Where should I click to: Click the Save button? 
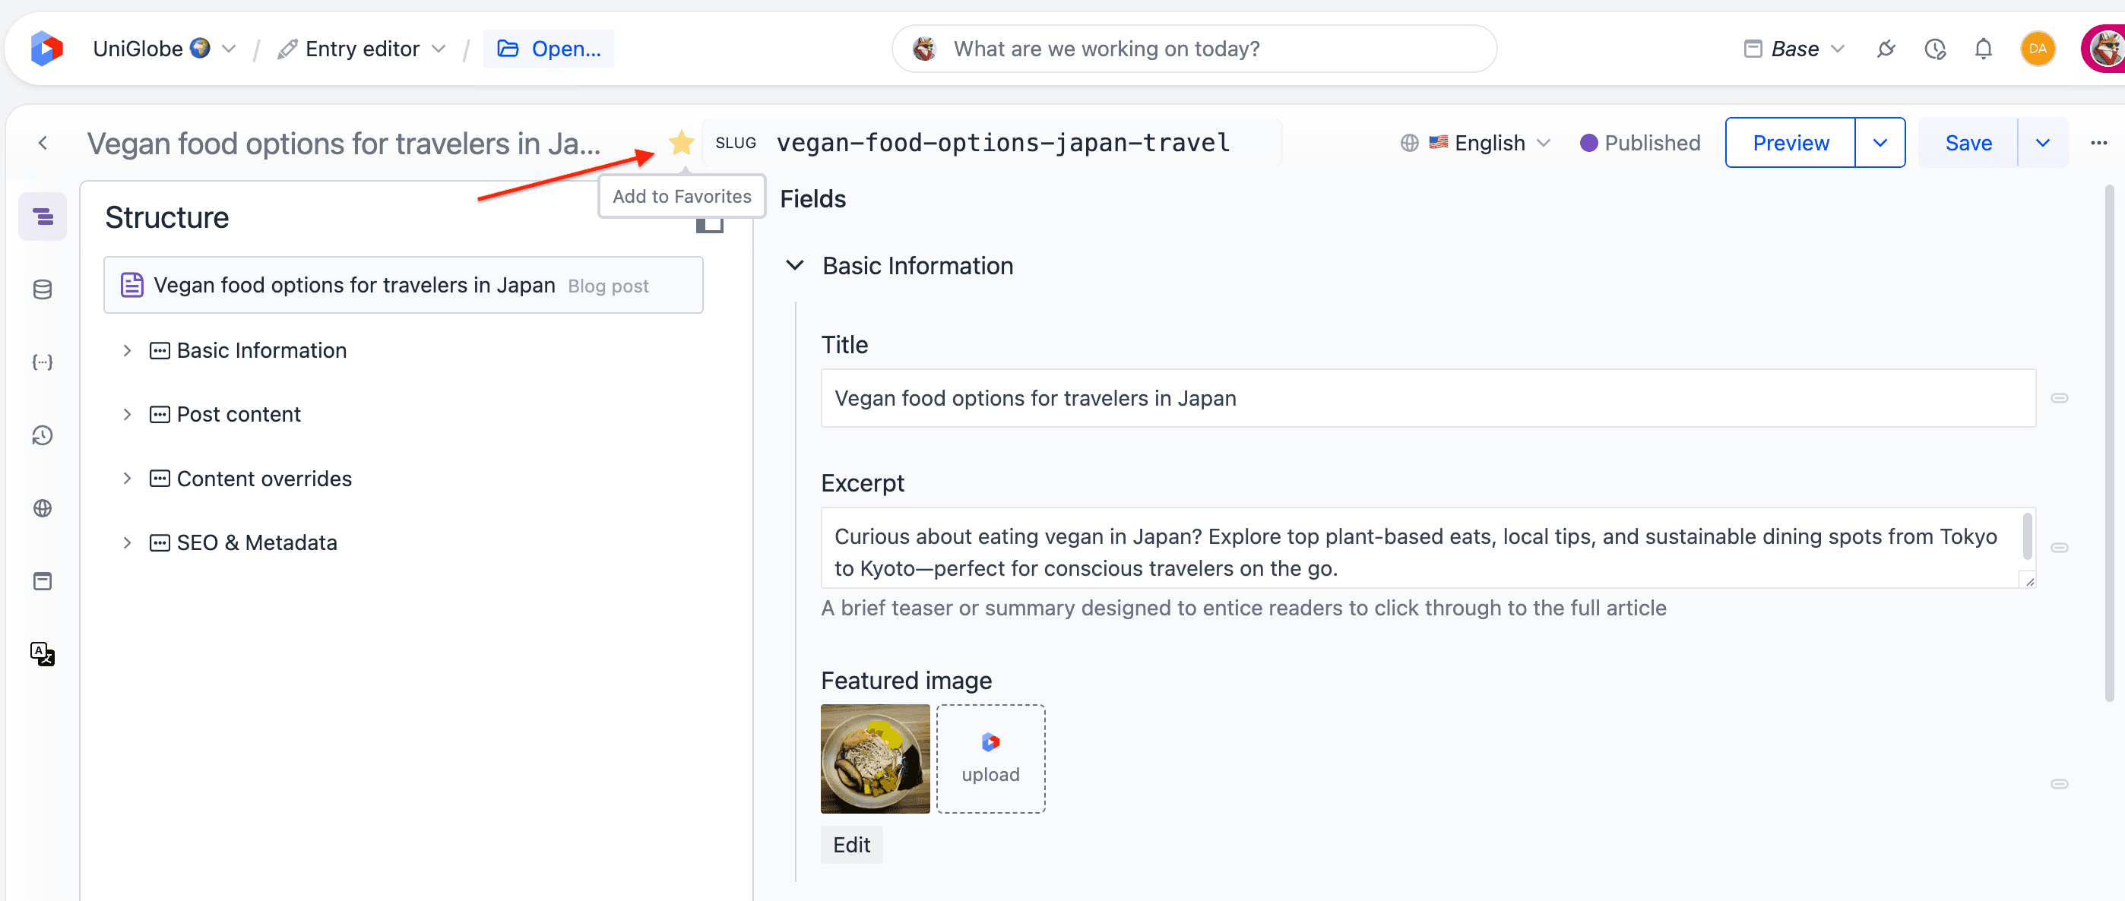click(x=1968, y=143)
